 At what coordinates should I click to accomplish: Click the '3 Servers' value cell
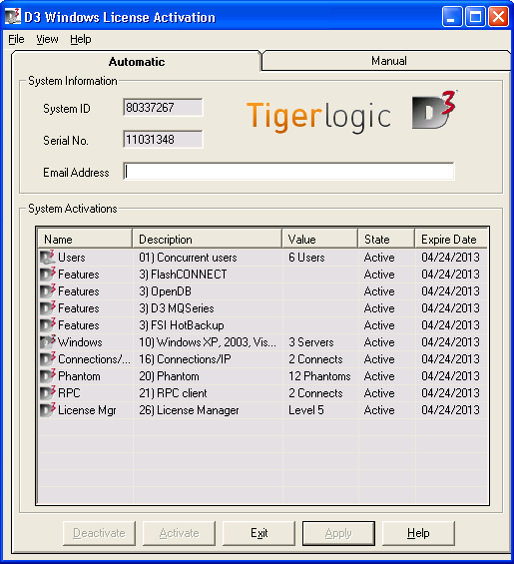(x=320, y=341)
